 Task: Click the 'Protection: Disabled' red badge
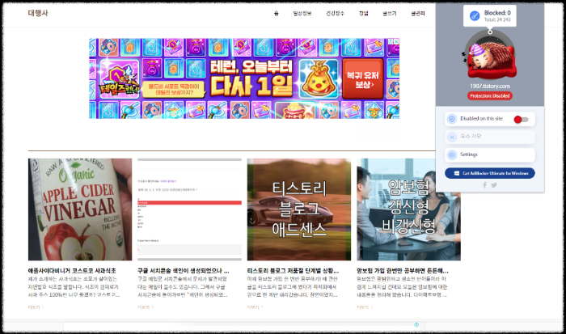click(x=490, y=96)
